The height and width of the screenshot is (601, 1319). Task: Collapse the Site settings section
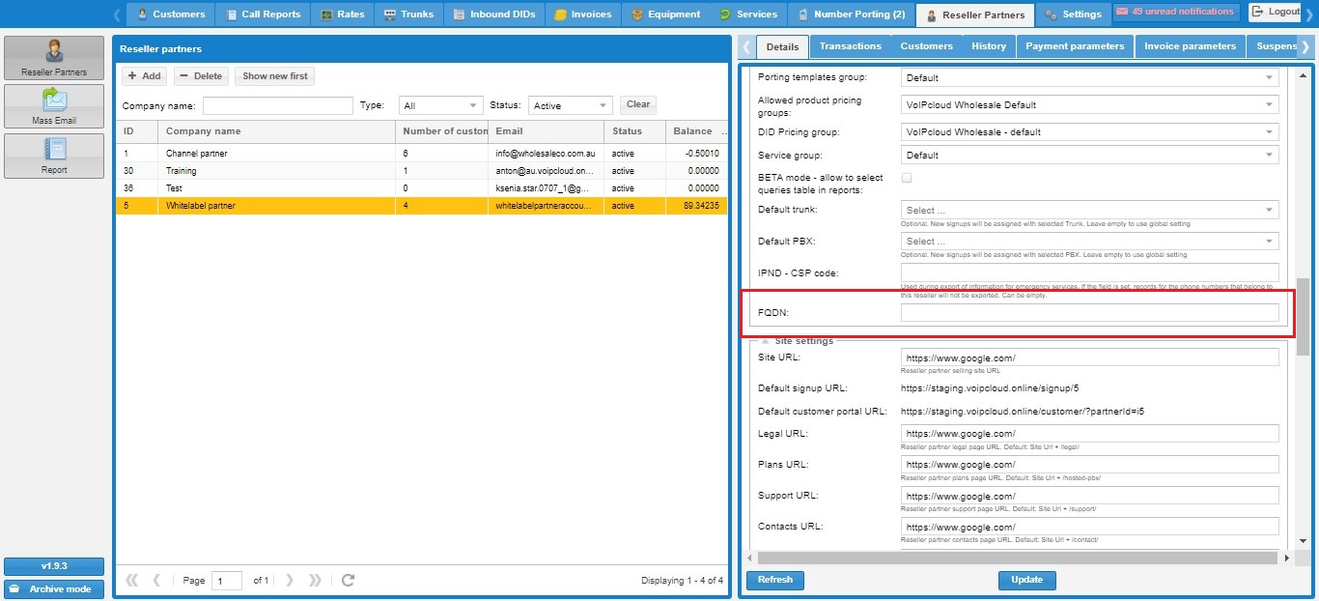(767, 341)
